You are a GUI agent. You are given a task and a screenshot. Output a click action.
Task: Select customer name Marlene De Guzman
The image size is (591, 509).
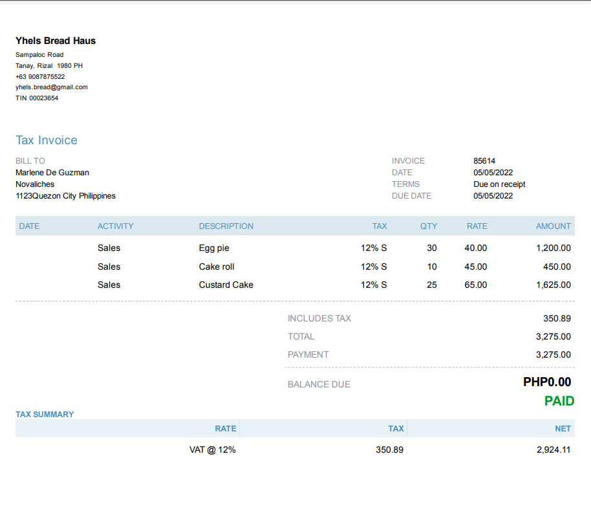(x=52, y=173)
